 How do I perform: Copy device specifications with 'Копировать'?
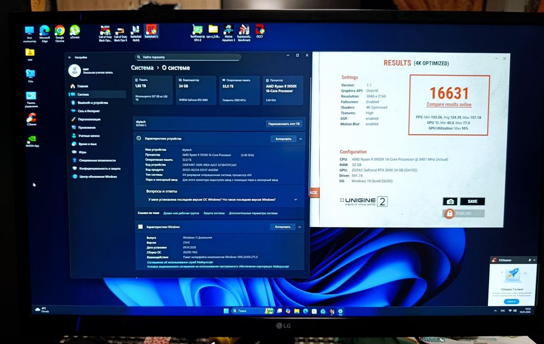click(283, 139)
